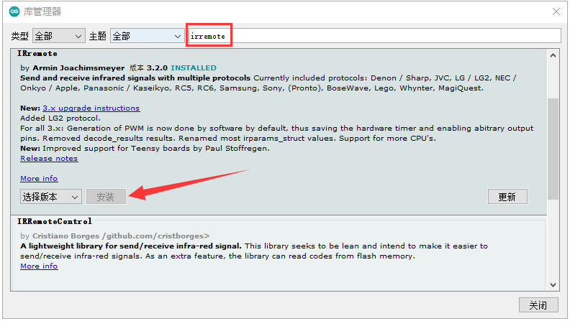Click the scrollbar down arrow
Viewport: 570px width, 321px height.
click(553, 284)
